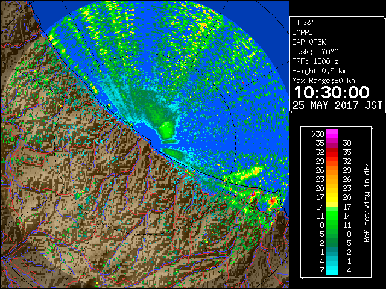This screenshot has height=289, width=386.
Task: Select the '25 MAY 2017 JST' date
Action: click(x=338, y=105)
